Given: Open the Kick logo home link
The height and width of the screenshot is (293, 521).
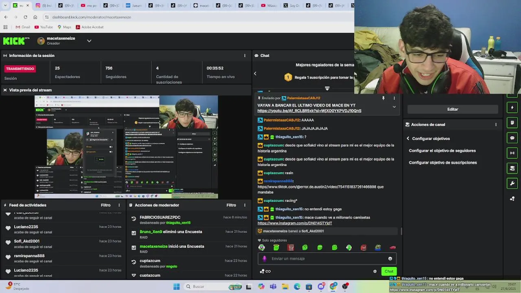Looking at the screenshot, I should [16, 41].
